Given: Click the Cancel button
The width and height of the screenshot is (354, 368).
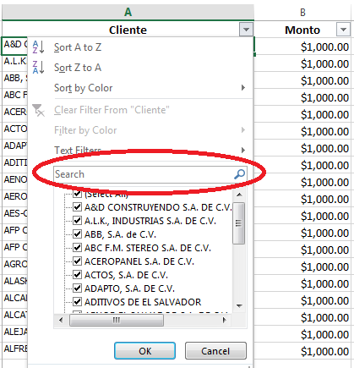Looking at the screenshot, I should coord(215,351).
